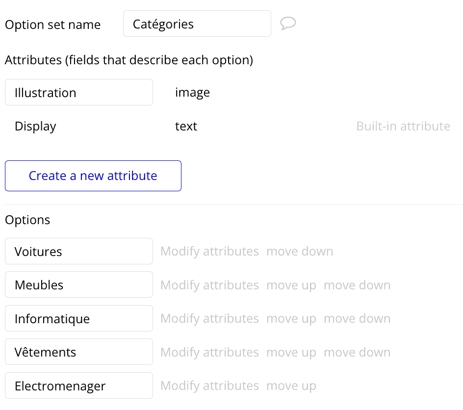This screenshot has width=463, height=410.
Task: Edit the Electromenager option name
Action: (78, 385)
